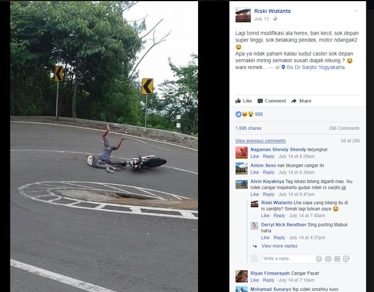
Task: Open the 1,695 shares list
Action: pos(248,128)
